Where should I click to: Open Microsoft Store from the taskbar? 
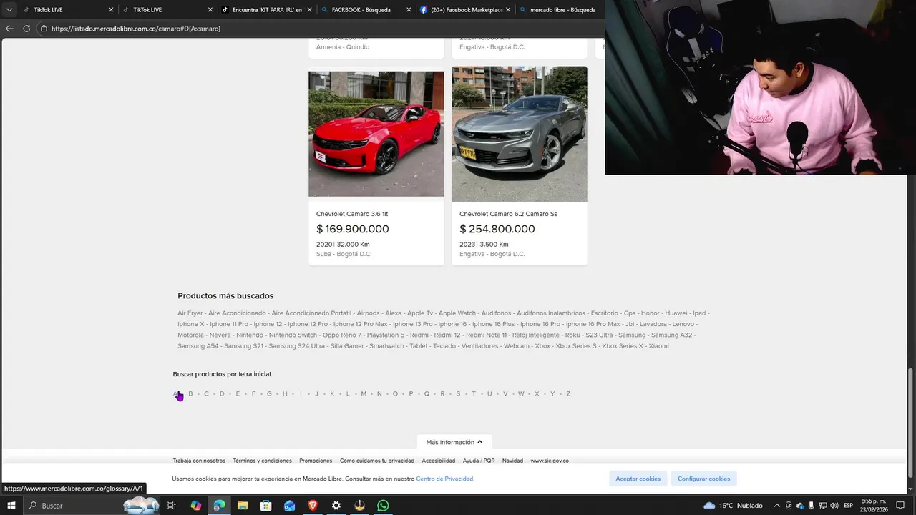coord(266,506)
